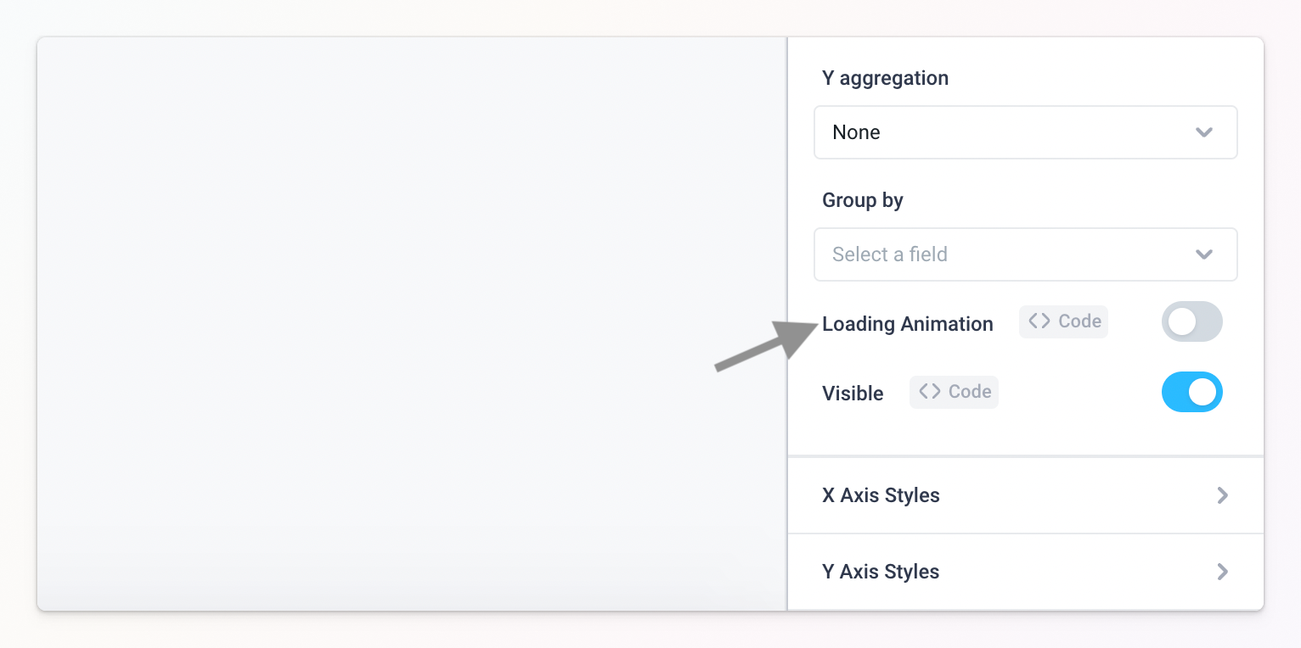Click the Code button for Visible
Image resolution: width=1301 pixels, height=648 pixels.
954,392
